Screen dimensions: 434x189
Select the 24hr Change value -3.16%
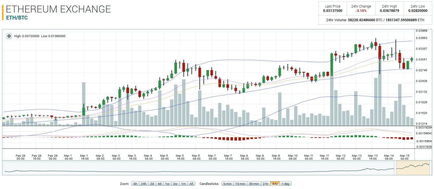[x=361, y=11]
